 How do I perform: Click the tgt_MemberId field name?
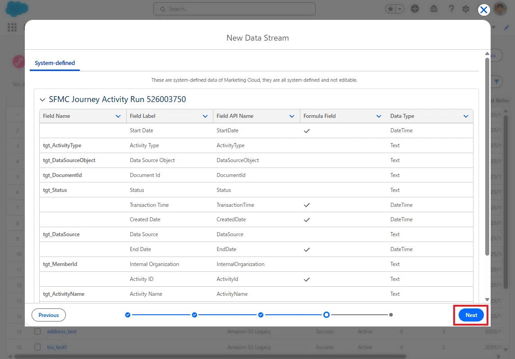pos(60,264)
